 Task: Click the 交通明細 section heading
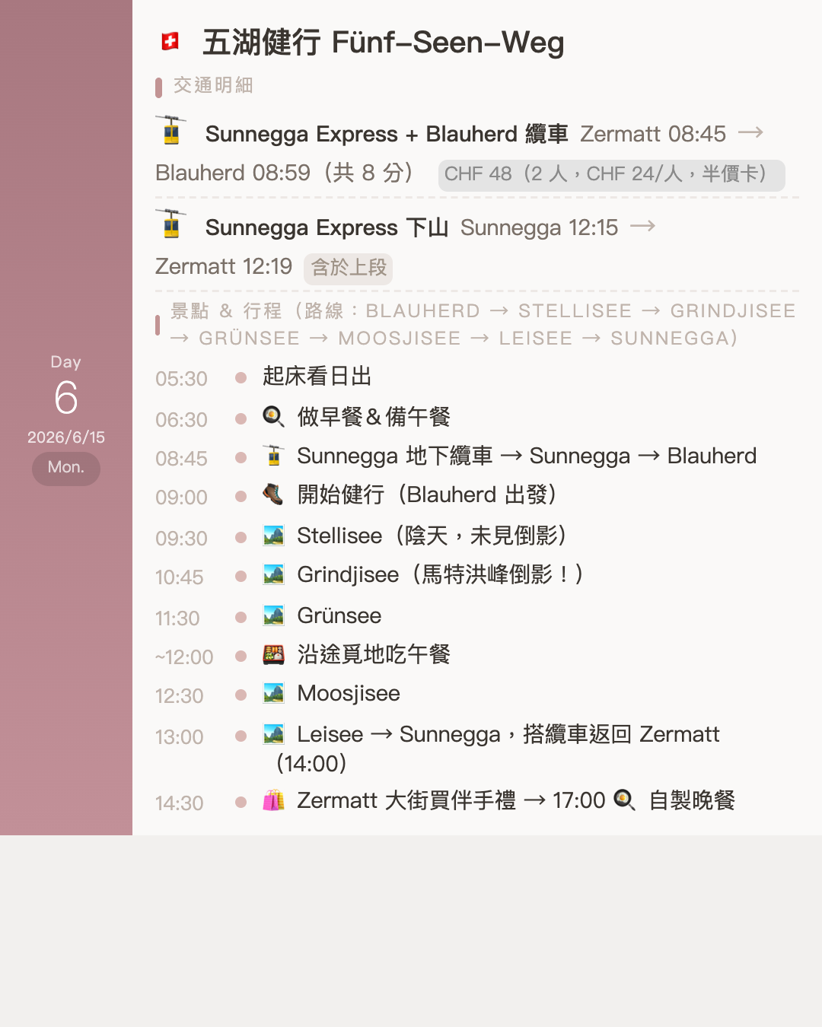[x=213, y=85]
